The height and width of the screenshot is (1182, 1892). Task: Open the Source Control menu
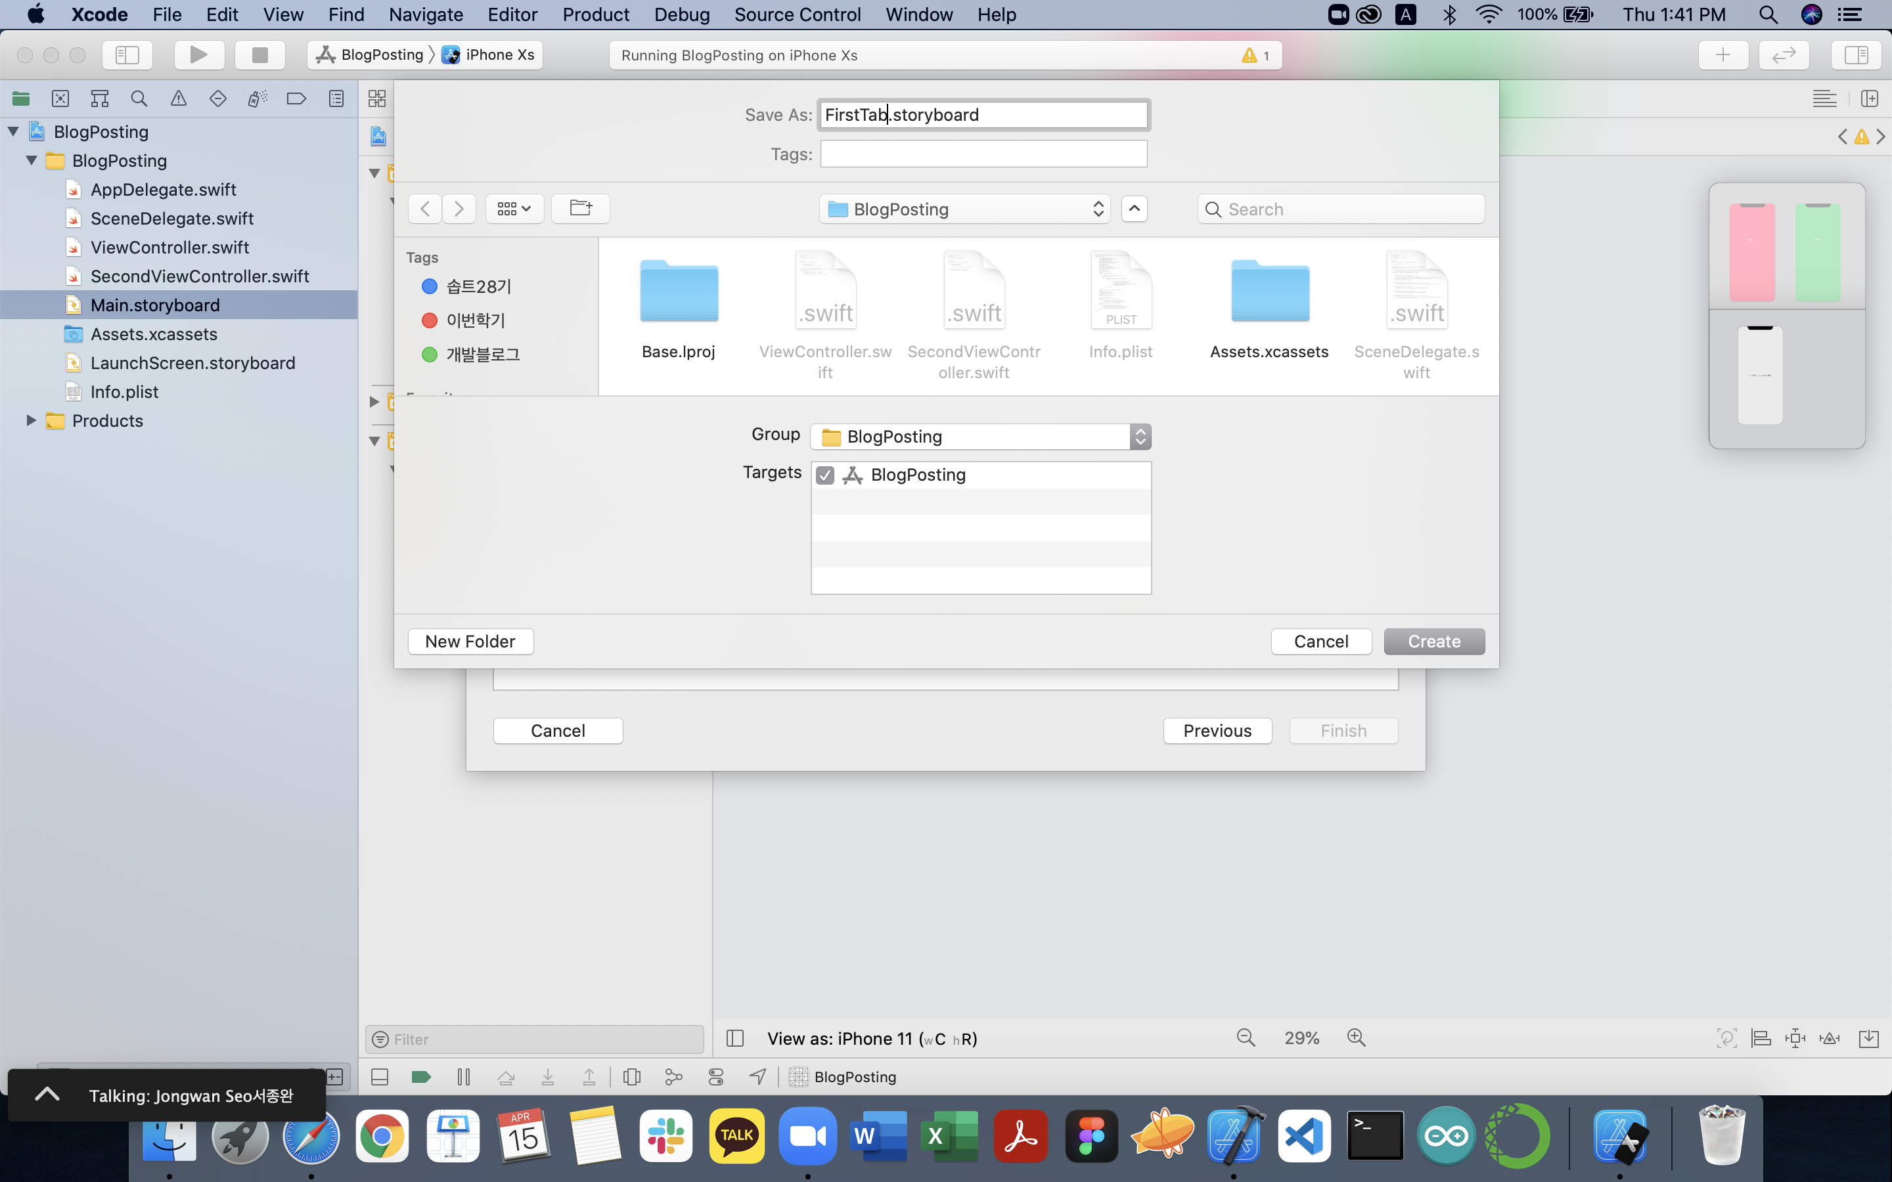pyautogui.click(x=798, y=14)
